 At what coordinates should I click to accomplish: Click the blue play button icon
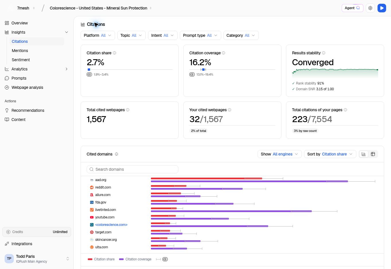[x=382, y=8]
